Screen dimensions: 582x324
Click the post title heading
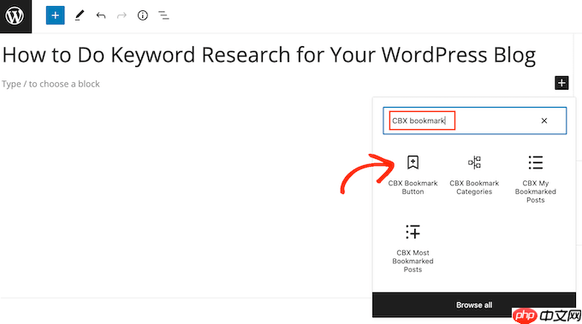[x=269, y=56]
